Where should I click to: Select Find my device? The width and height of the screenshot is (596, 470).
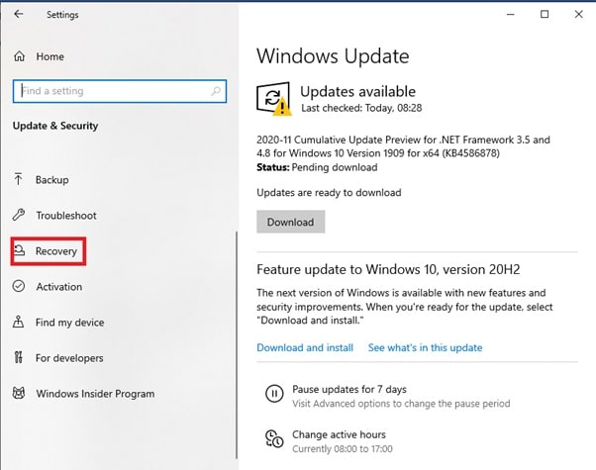[70, 323]
